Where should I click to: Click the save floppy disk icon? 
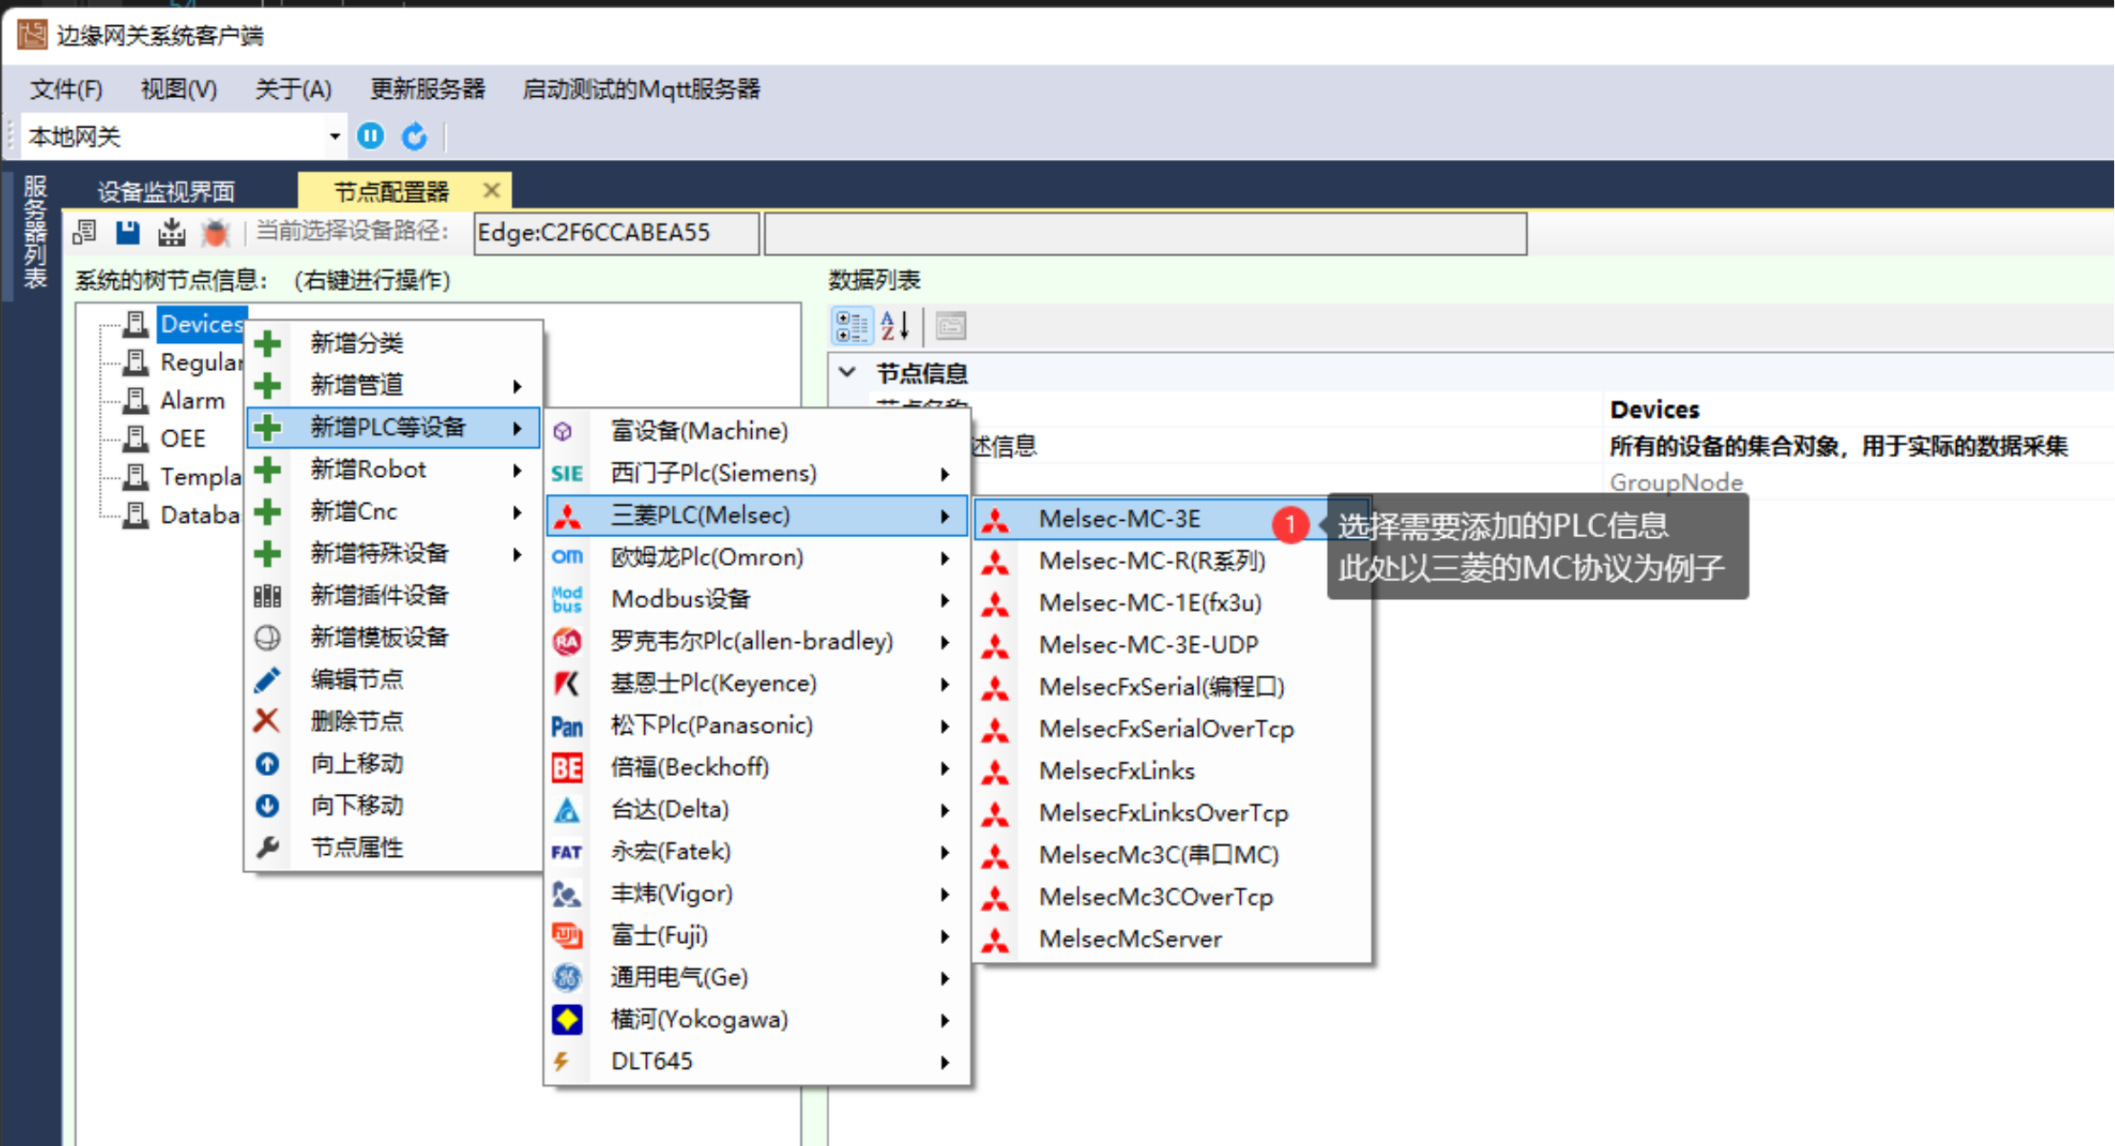(x=128, y=233)
